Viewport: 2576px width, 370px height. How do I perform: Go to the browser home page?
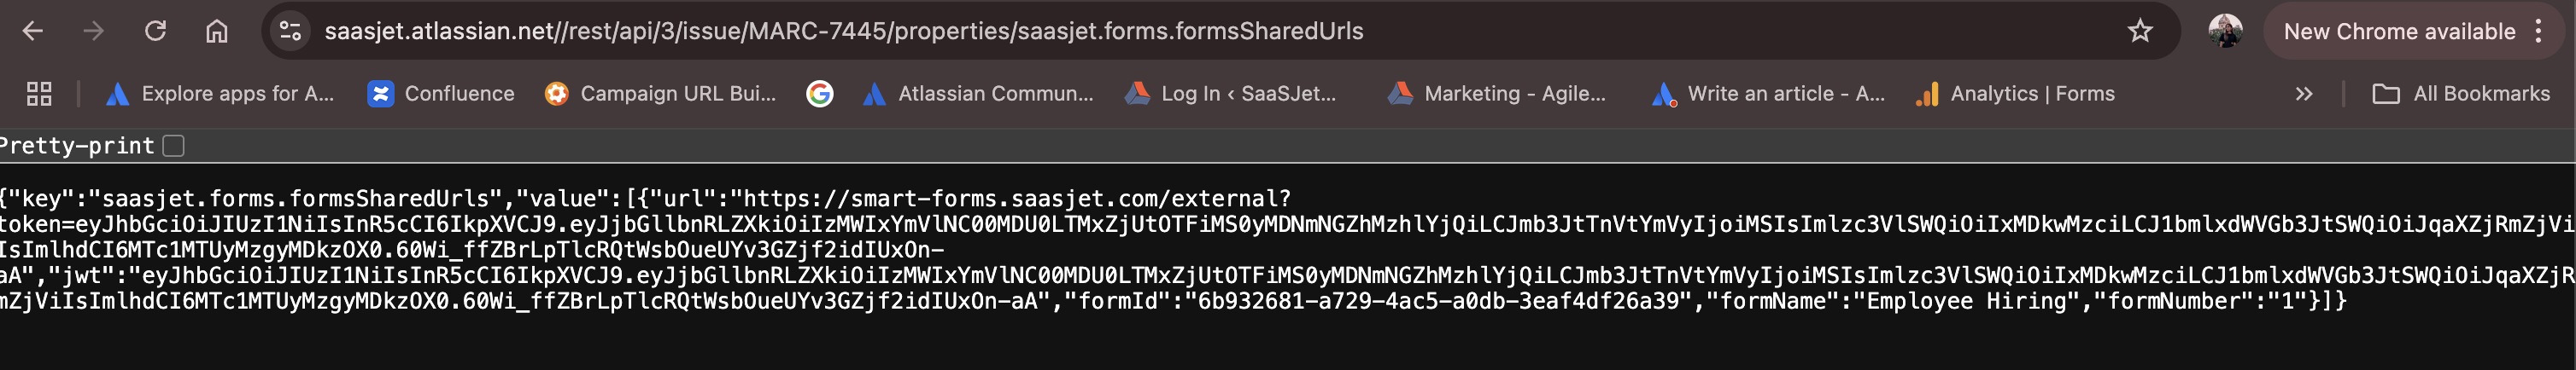(x=216, y=31)
